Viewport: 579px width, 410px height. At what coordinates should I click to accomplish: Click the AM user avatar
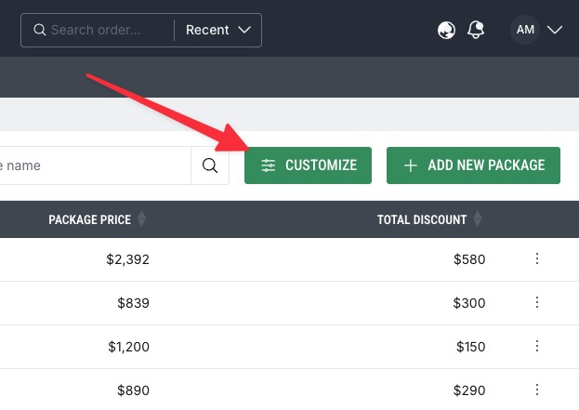point(525,30)
